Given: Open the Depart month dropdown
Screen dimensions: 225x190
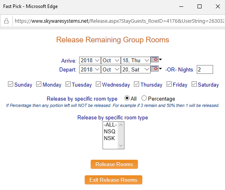Looking at the screenshot, I should point(111,69).
